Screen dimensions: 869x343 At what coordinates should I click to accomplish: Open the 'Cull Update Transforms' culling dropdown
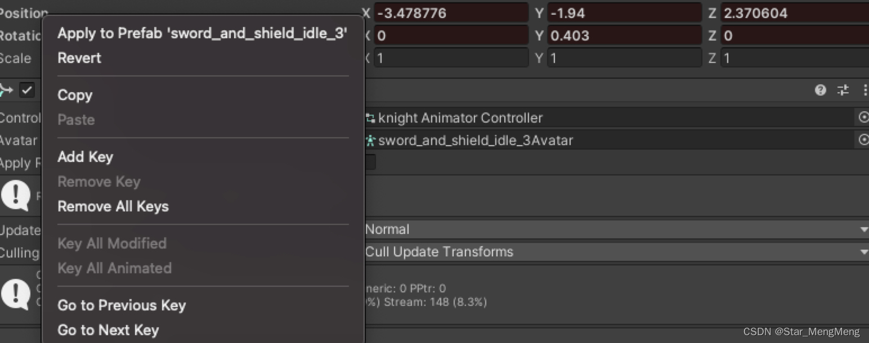(x=615, y=252)
